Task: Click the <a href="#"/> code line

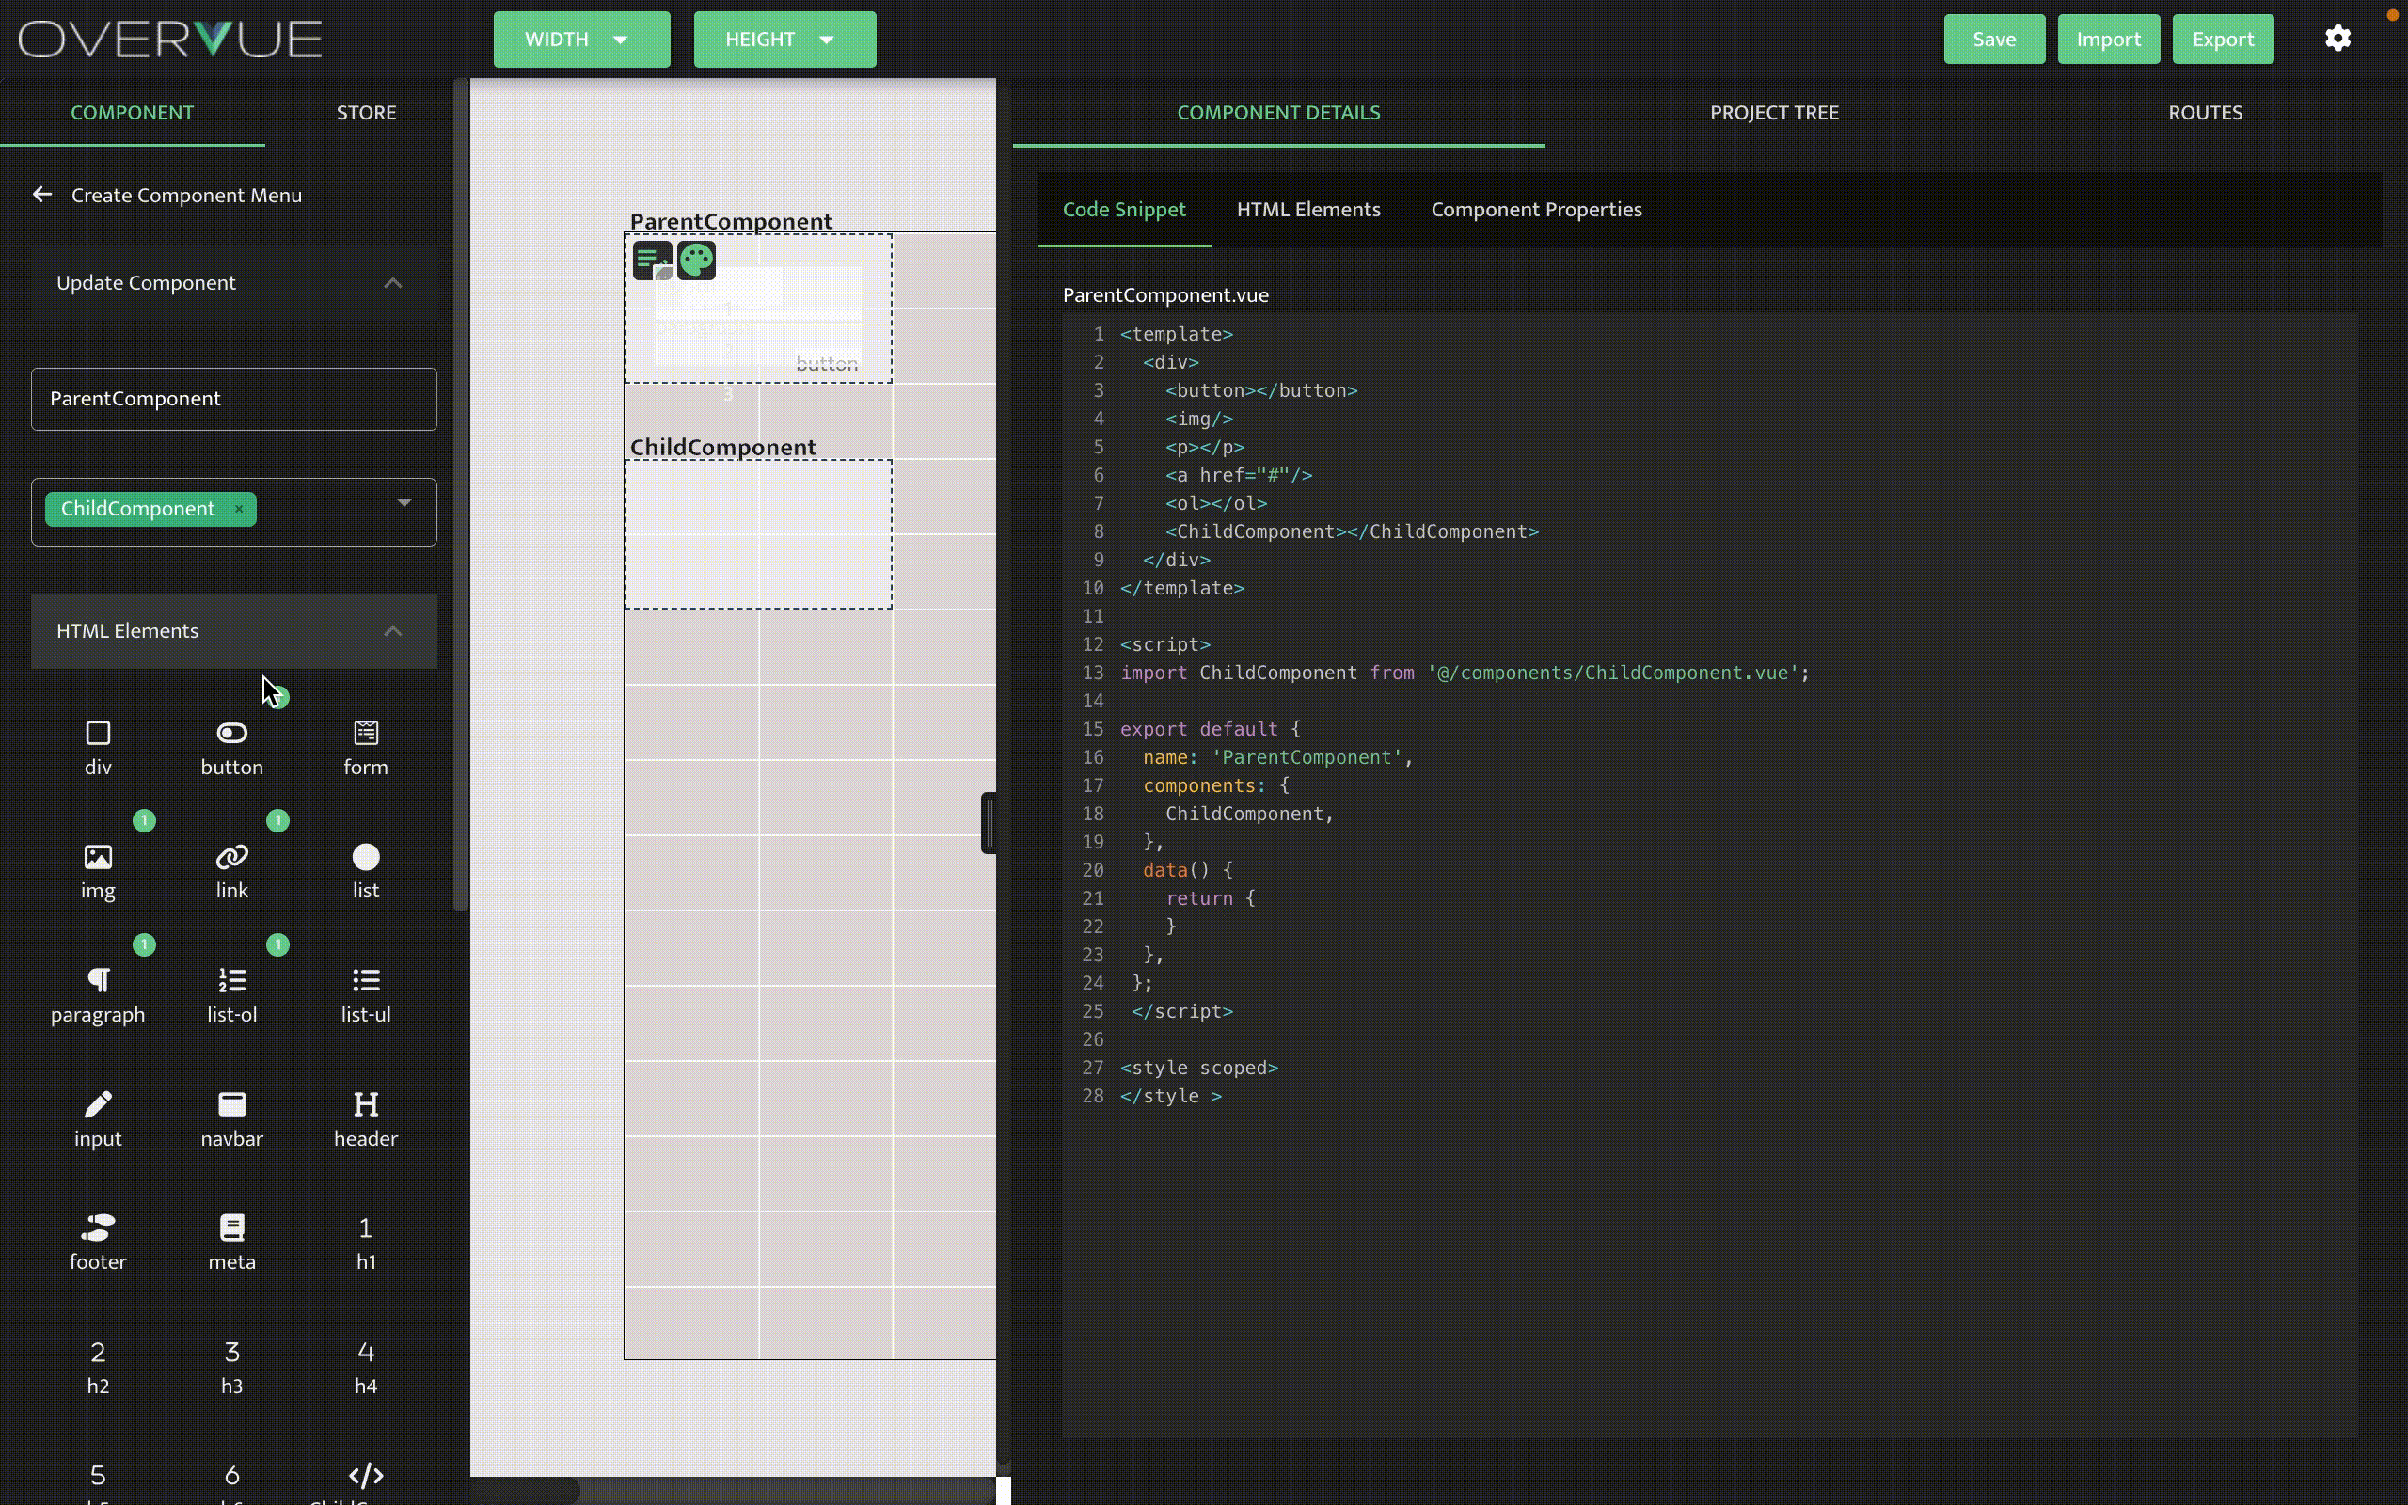Action: tap(1239, 475)
